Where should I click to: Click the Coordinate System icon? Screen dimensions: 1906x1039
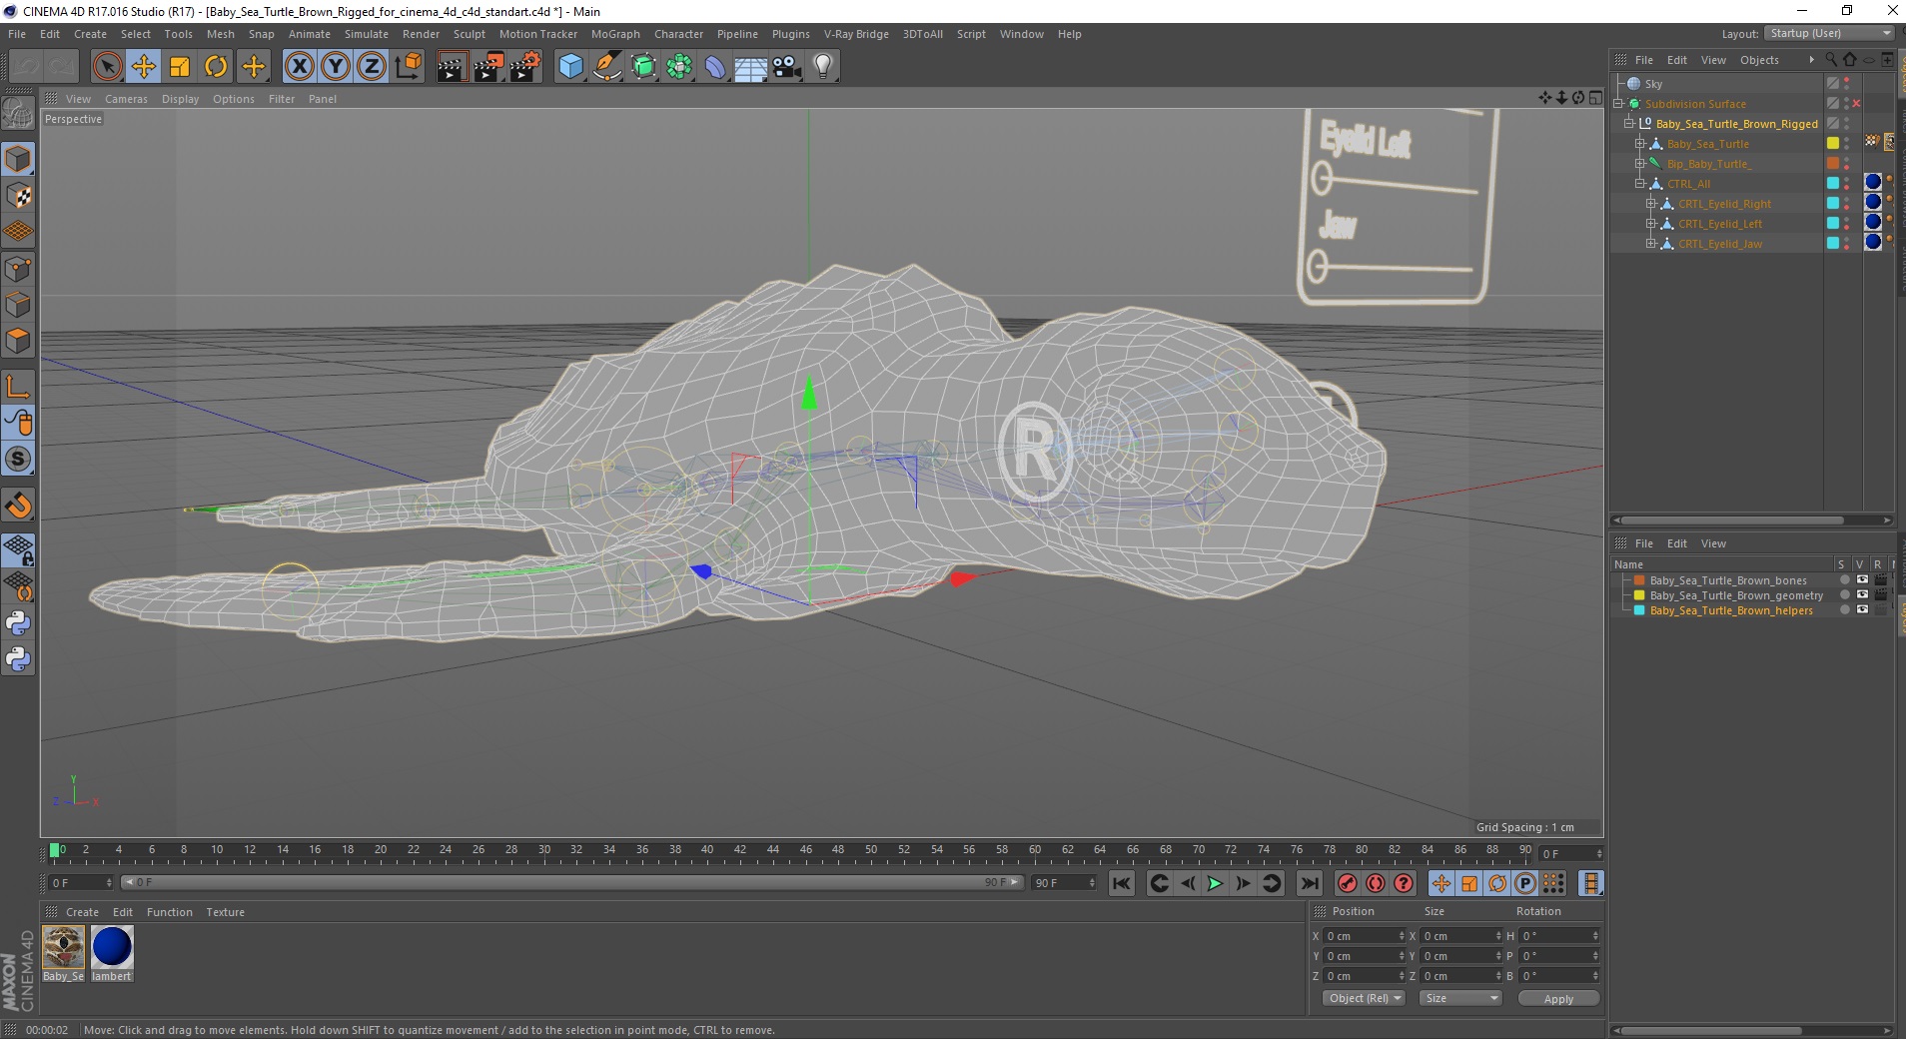point(408,67)
